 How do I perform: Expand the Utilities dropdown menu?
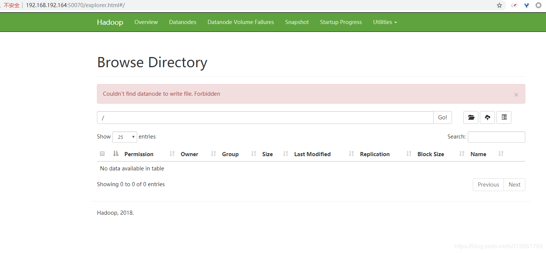coord(385,22)
